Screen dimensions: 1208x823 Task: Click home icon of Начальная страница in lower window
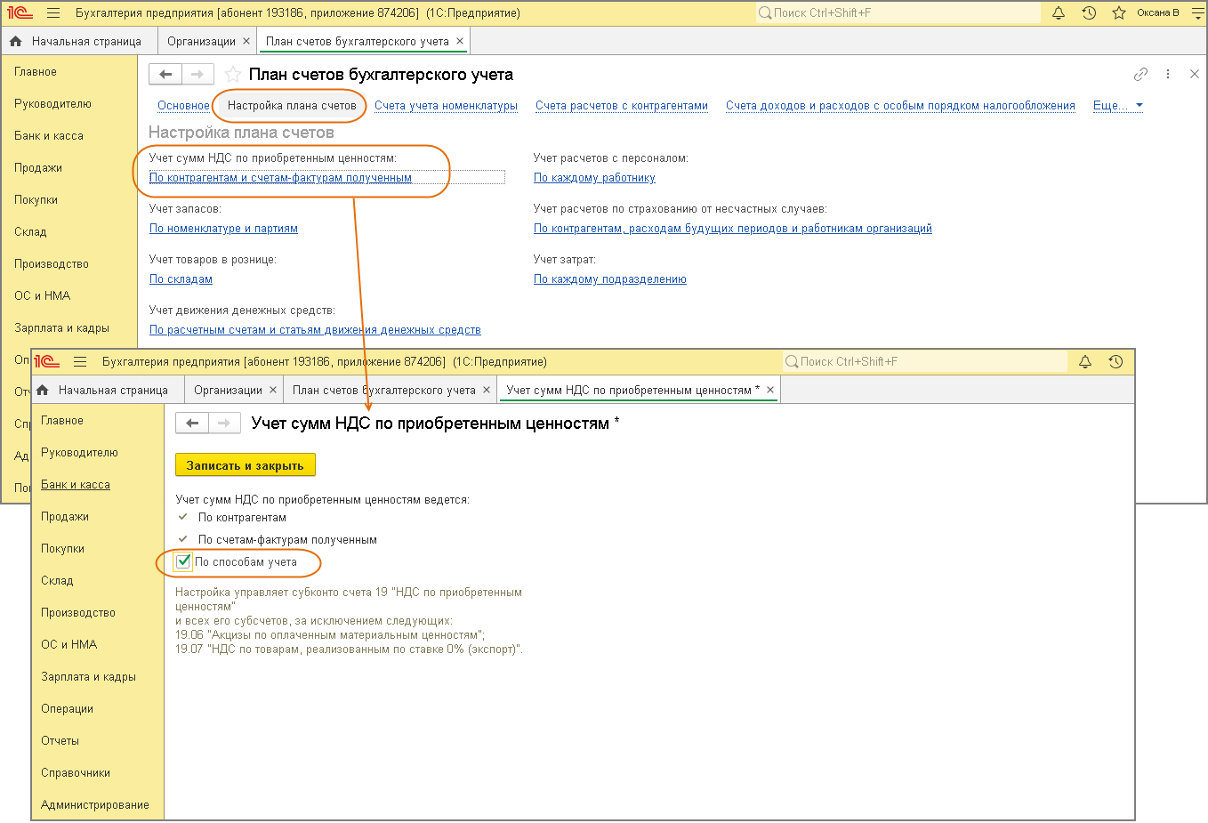(x=42, y=391)
